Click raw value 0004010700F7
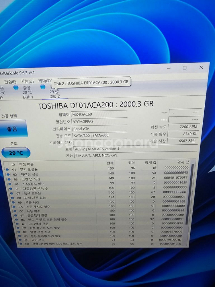This screenshot has height=287, width=215. point(176,178)
